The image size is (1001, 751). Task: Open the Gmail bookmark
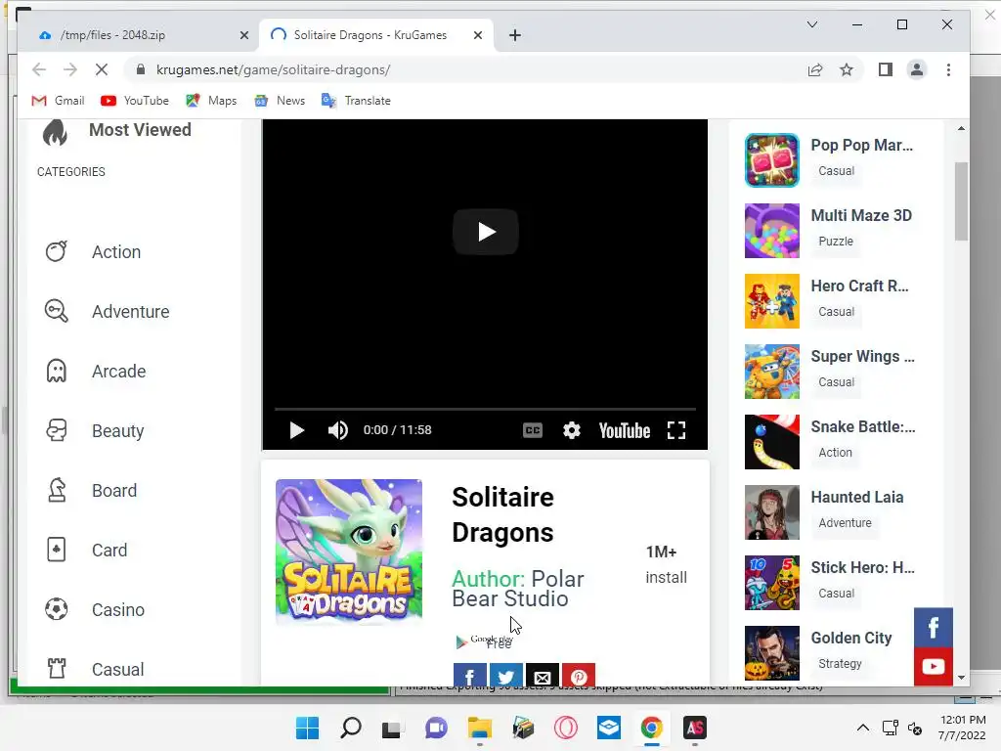coord(58,101)
